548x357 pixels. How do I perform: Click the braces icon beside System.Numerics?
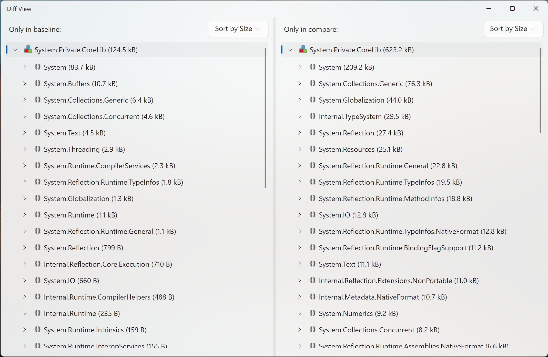[312, 313]
